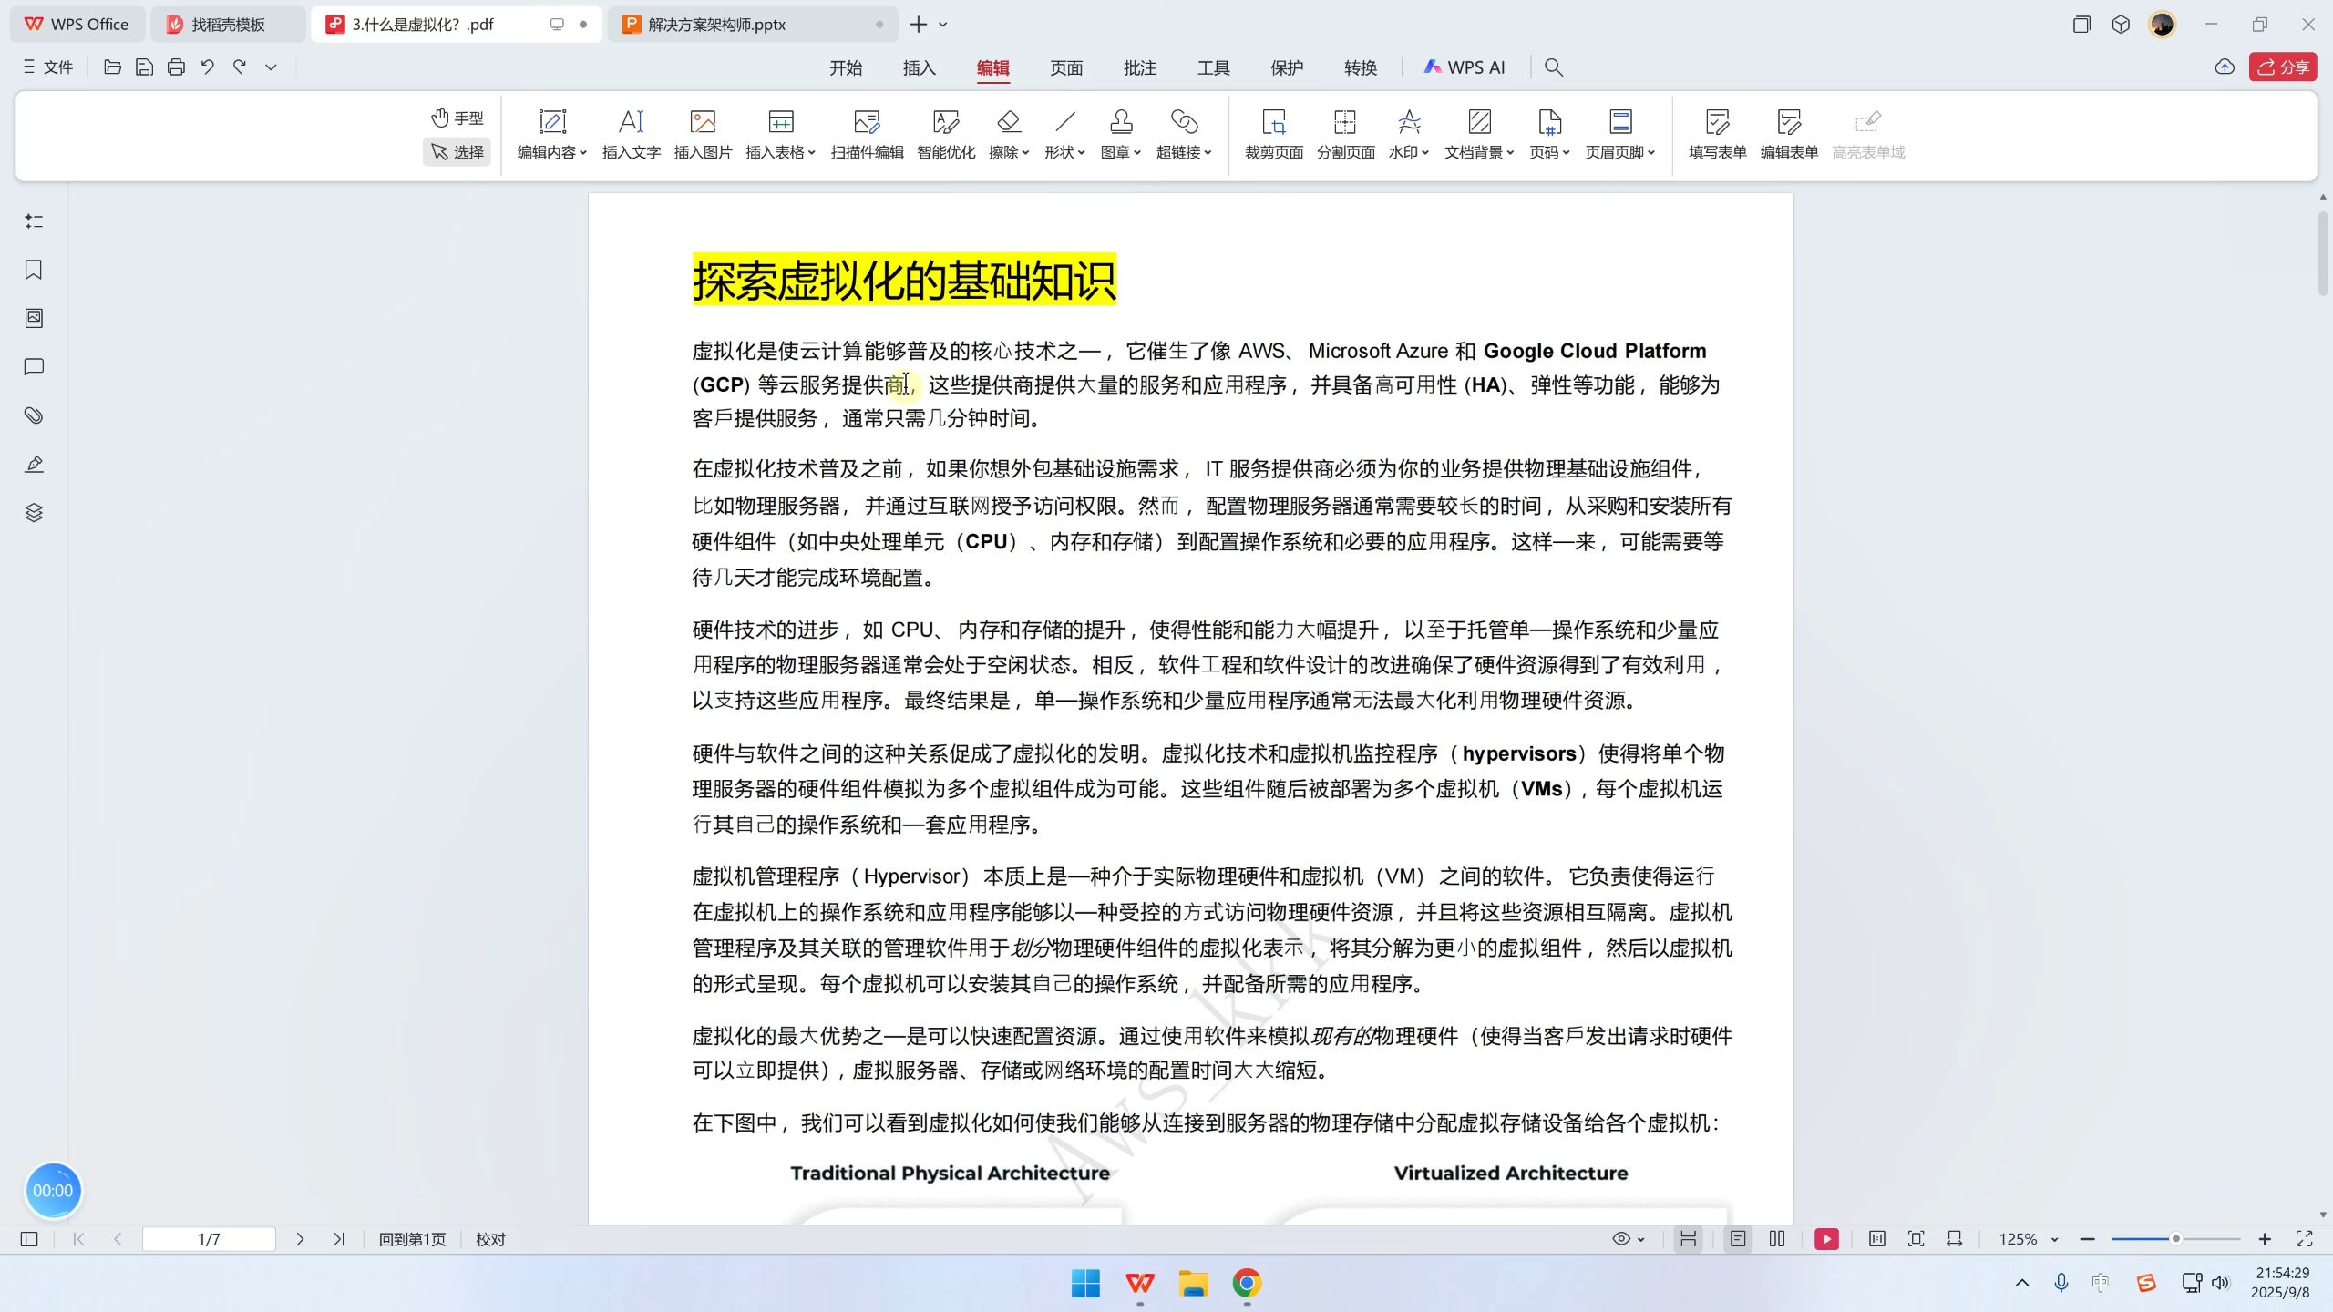The height and width of the screenshot is (1312, 2333).
Task: Open the attachments panel in the sidebar
Action: (x=33, y=415)
